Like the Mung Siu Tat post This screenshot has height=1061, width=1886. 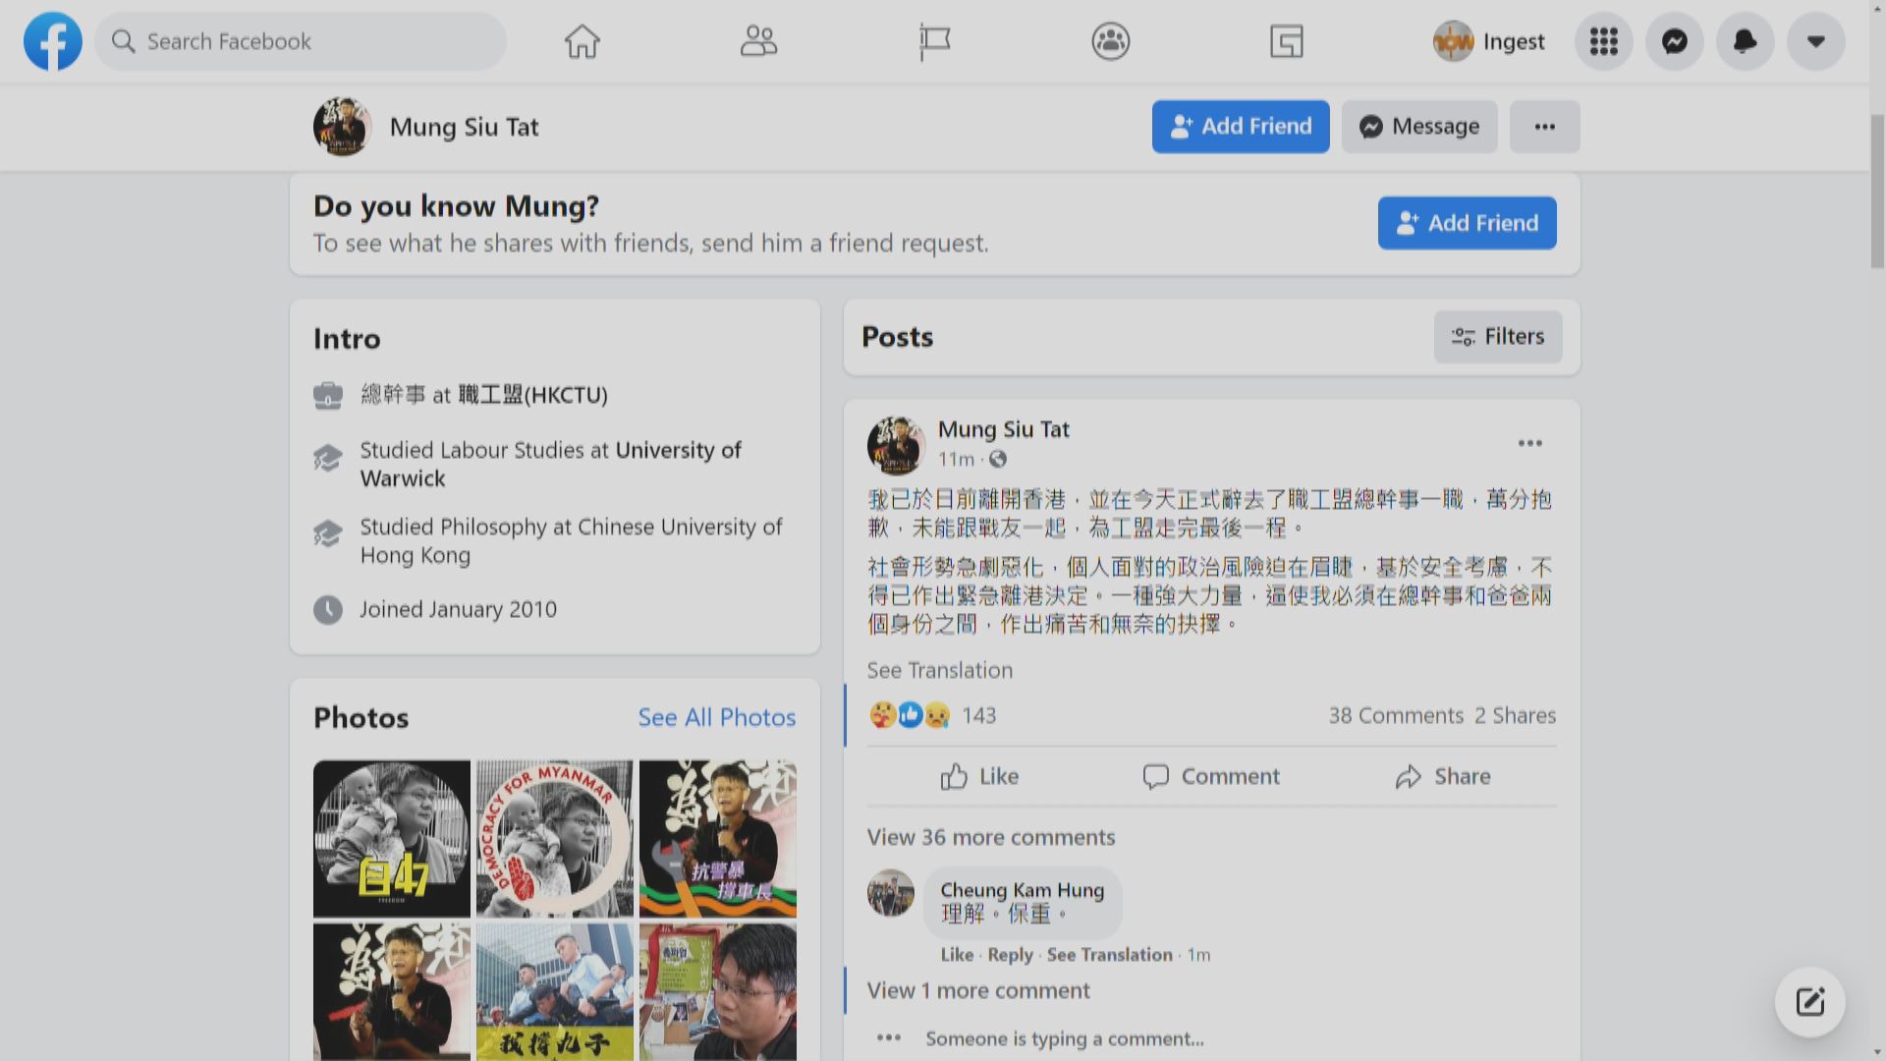click(x=979, y=776)
